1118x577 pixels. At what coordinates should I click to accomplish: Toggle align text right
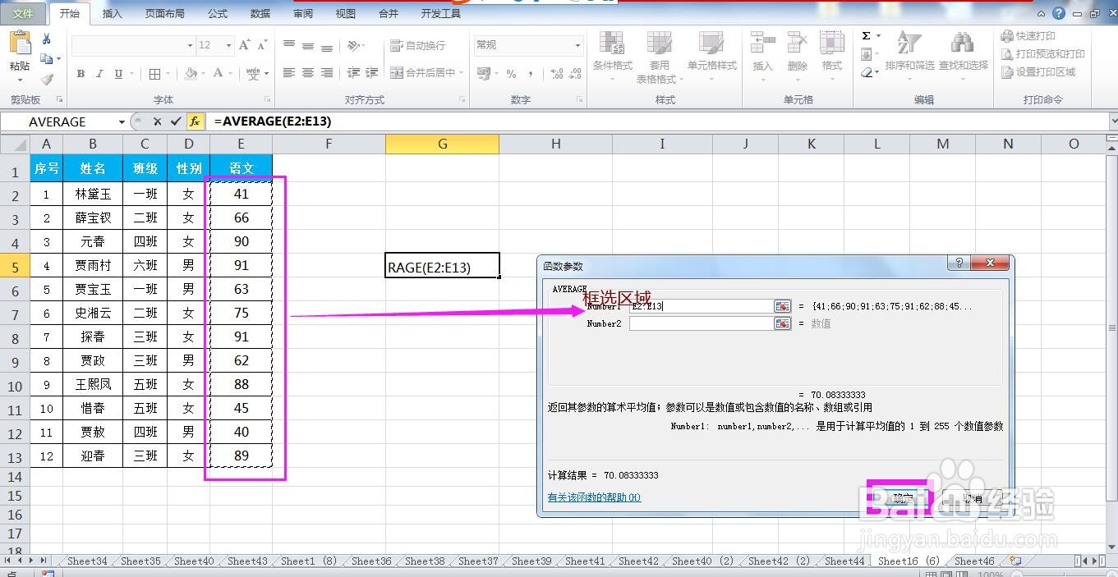[327, 73]
